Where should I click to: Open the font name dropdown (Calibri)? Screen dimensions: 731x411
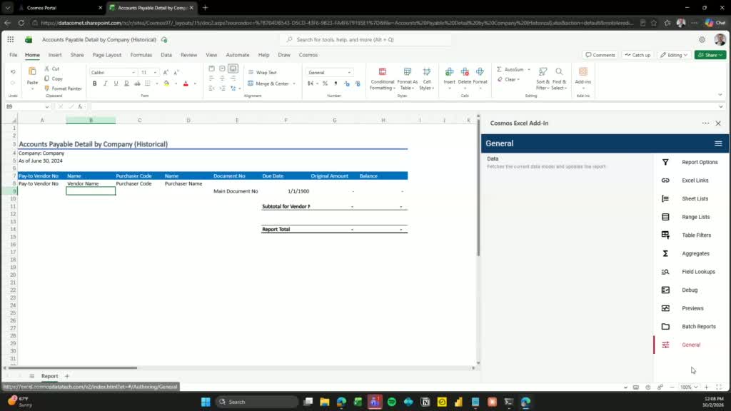(x=133, y=73)
